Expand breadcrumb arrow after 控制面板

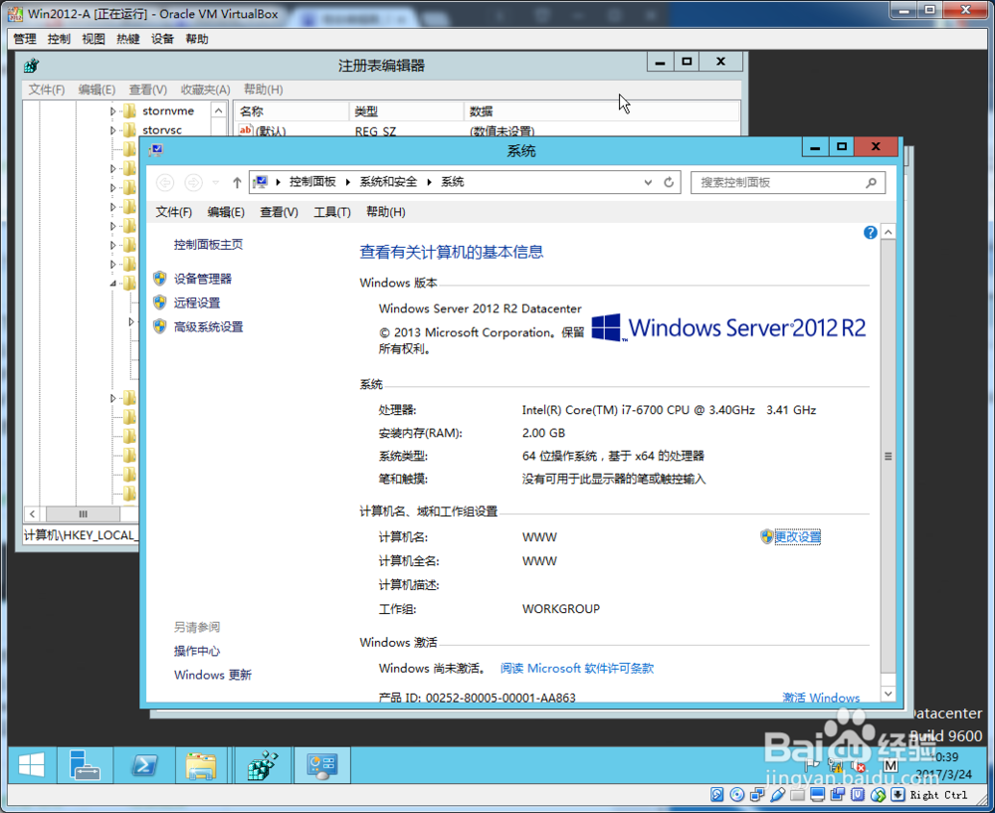pyautogui.click(x=347, y=182)
